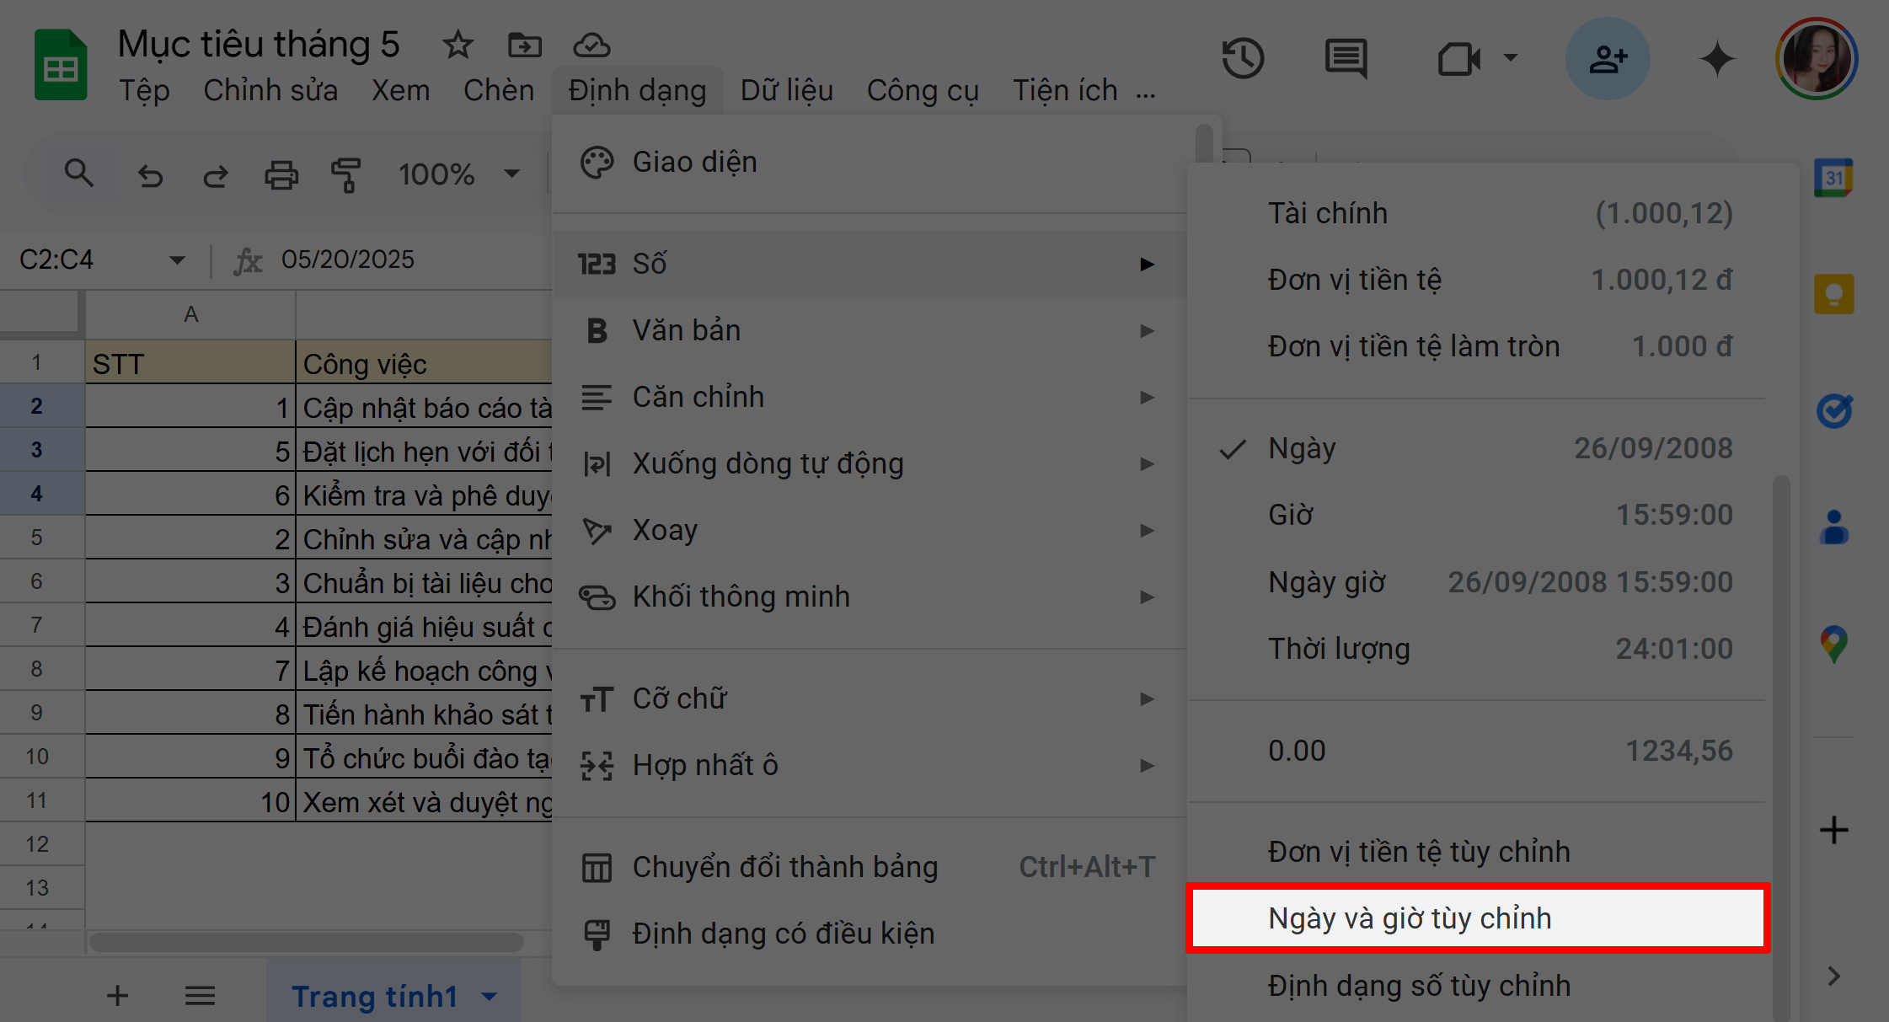This screenshot has width=1889, height=1022.
Task: Undo the last action
Action: point(150,174)
